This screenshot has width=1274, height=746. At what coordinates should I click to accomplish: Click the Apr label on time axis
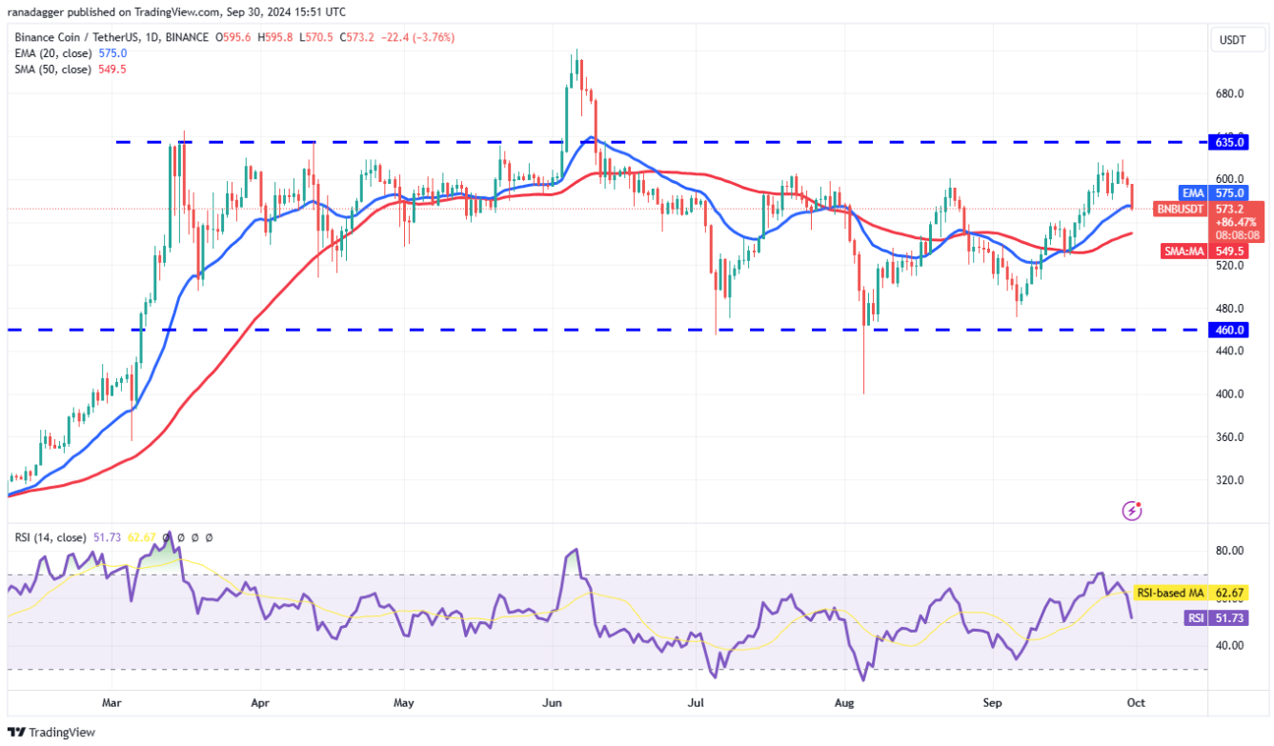pyautogui.click(x=259, y=703)
